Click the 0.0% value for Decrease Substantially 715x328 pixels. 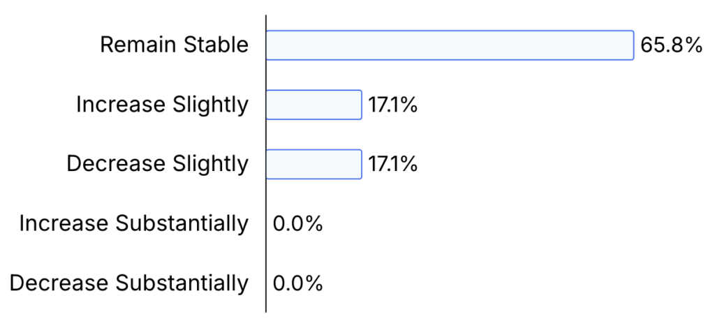pos(297,283)
